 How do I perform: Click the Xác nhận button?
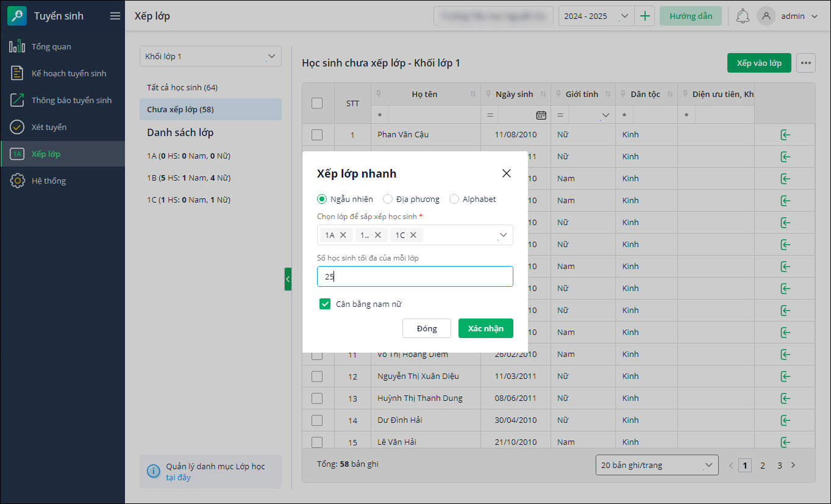click(485, 328)
